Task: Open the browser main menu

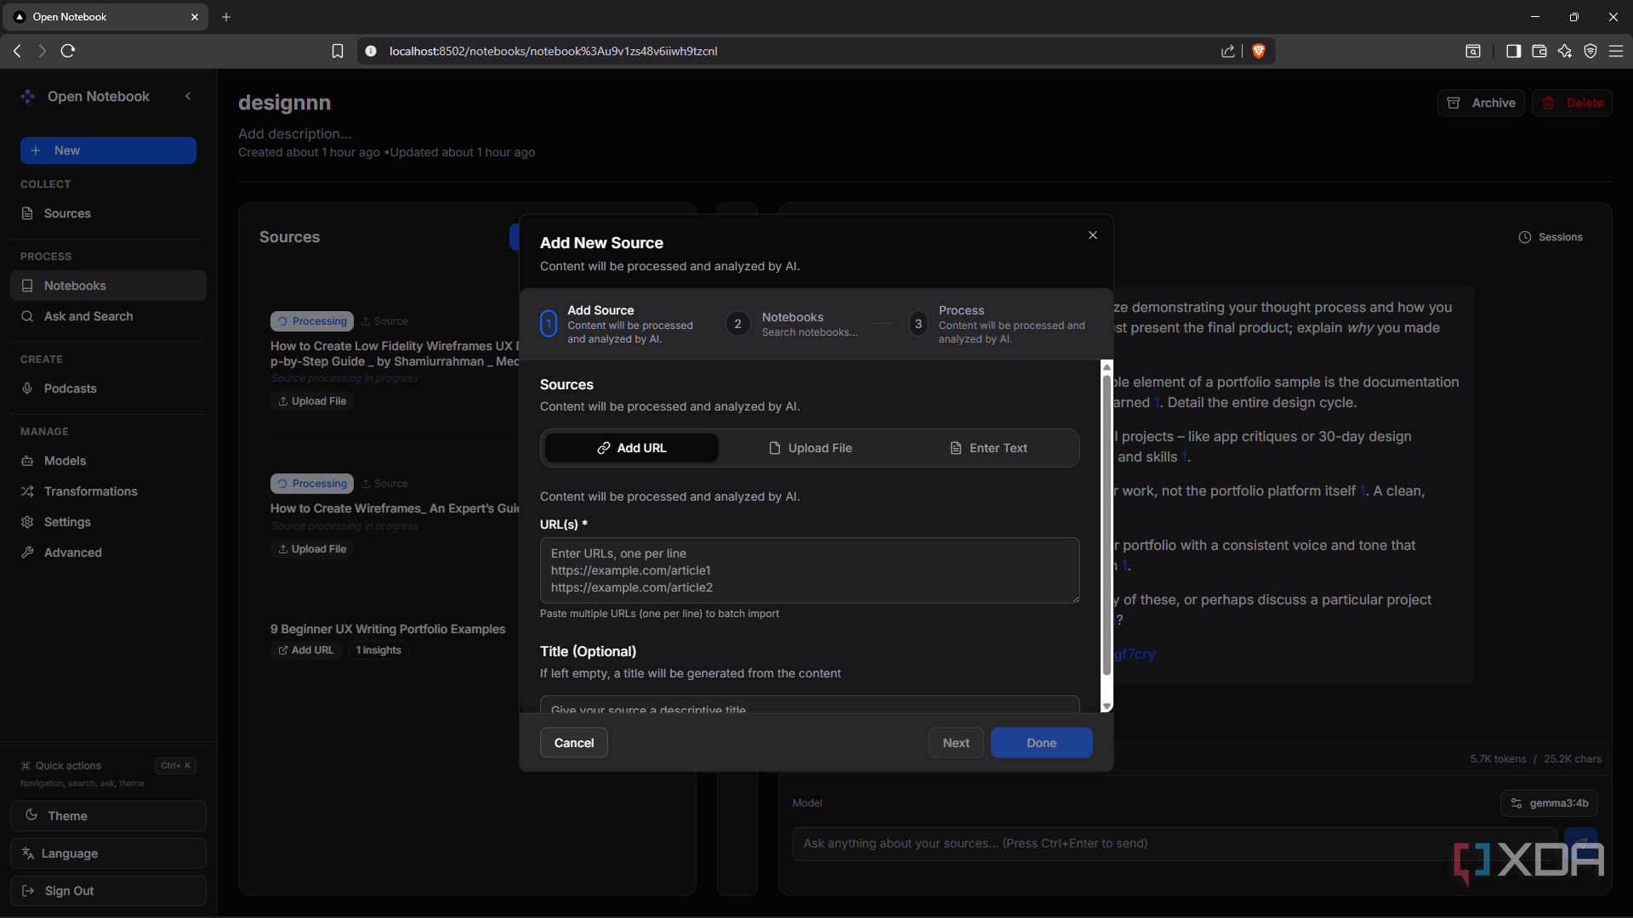Action: pyautogui.click(x=1616, y=51)
